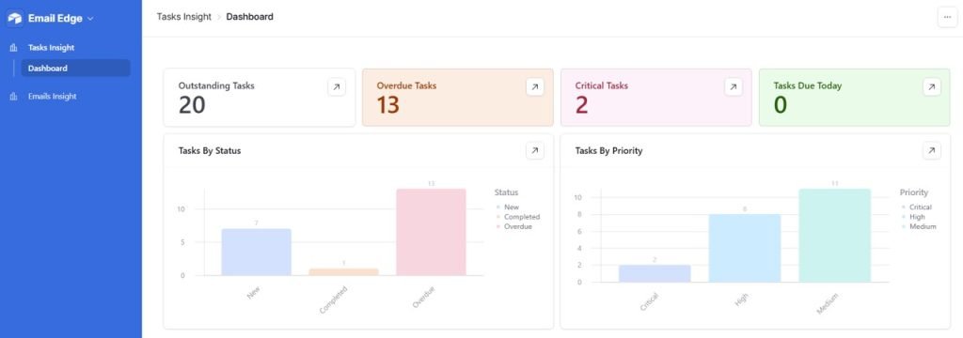Click the Overdue bar in status chart

(x=431, y=232)
